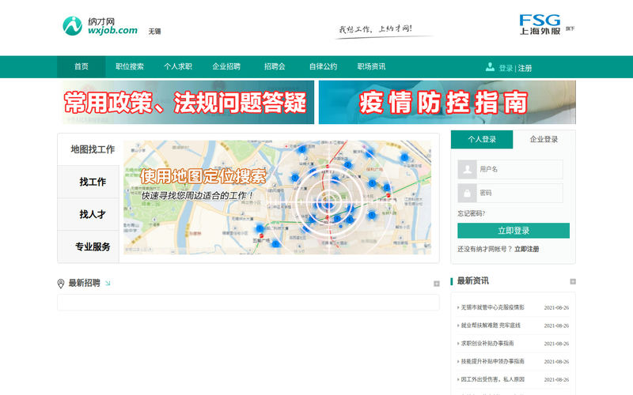Click the 最新招聘 section heading

pos(84,283)
